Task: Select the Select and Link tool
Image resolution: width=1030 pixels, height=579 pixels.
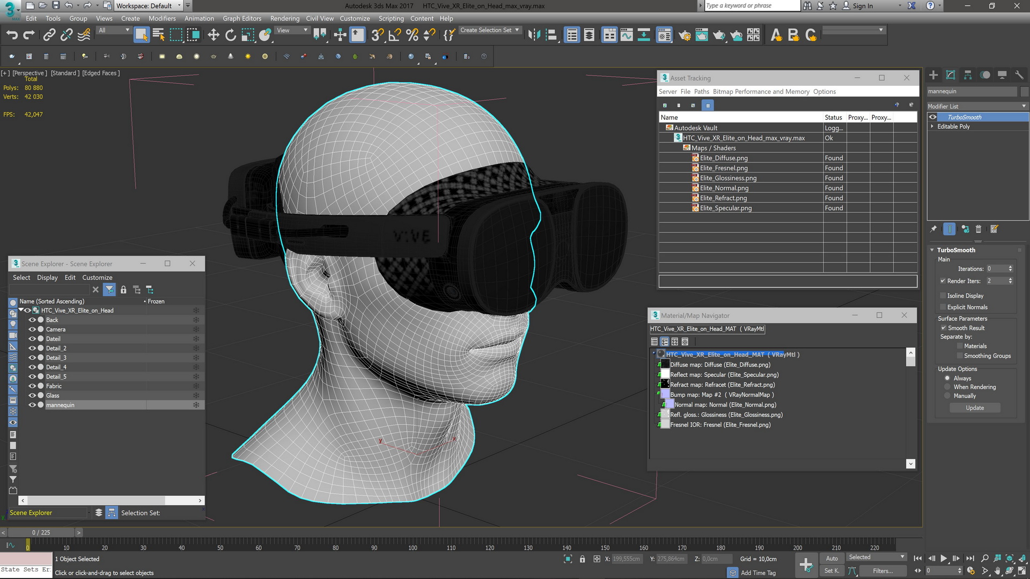Action: pyautogui.click(x=49, y=35)
